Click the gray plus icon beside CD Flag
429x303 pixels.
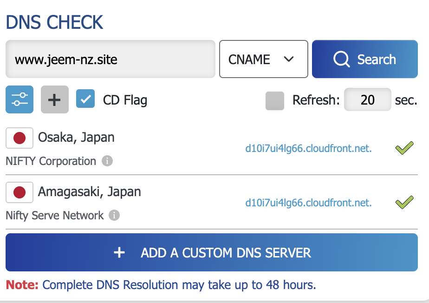pos(54,99)
